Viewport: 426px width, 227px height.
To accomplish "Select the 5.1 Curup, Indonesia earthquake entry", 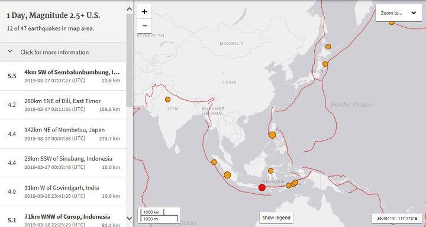I will point(63,217).
